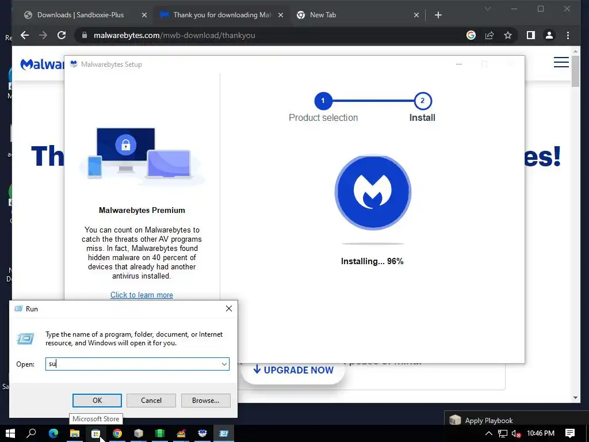Click the Malwarebytes logo on the webpage
The width and height of the screenshot is (589, 442).
coord(42,64)
